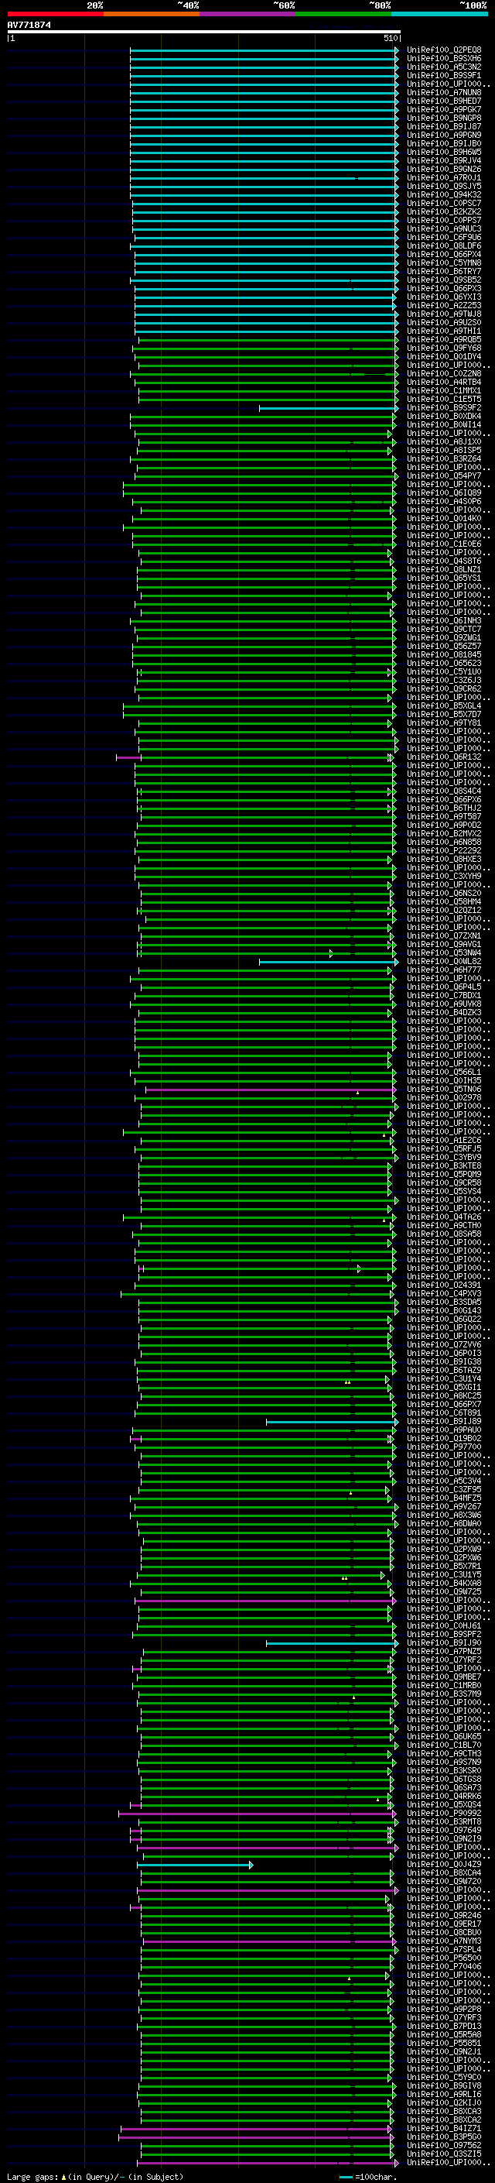Select the UniRef100_A9PGN9 label
Image resolution: width=495 pixels, height=2183 pixels.
444,135
